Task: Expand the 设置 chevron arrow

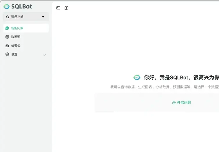Action: coord(44,55)
